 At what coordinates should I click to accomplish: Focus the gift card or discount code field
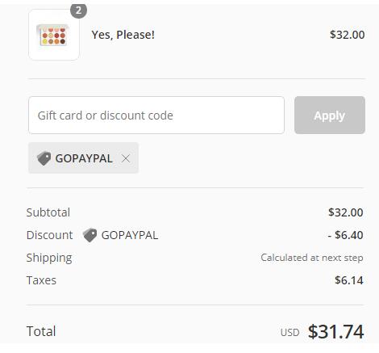coord(156,115)
